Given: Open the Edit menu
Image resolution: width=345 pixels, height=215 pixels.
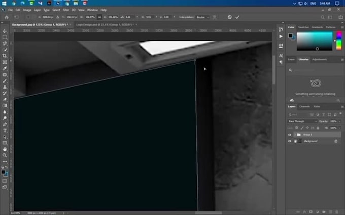Looking at the screenshot, I should 18,10.
